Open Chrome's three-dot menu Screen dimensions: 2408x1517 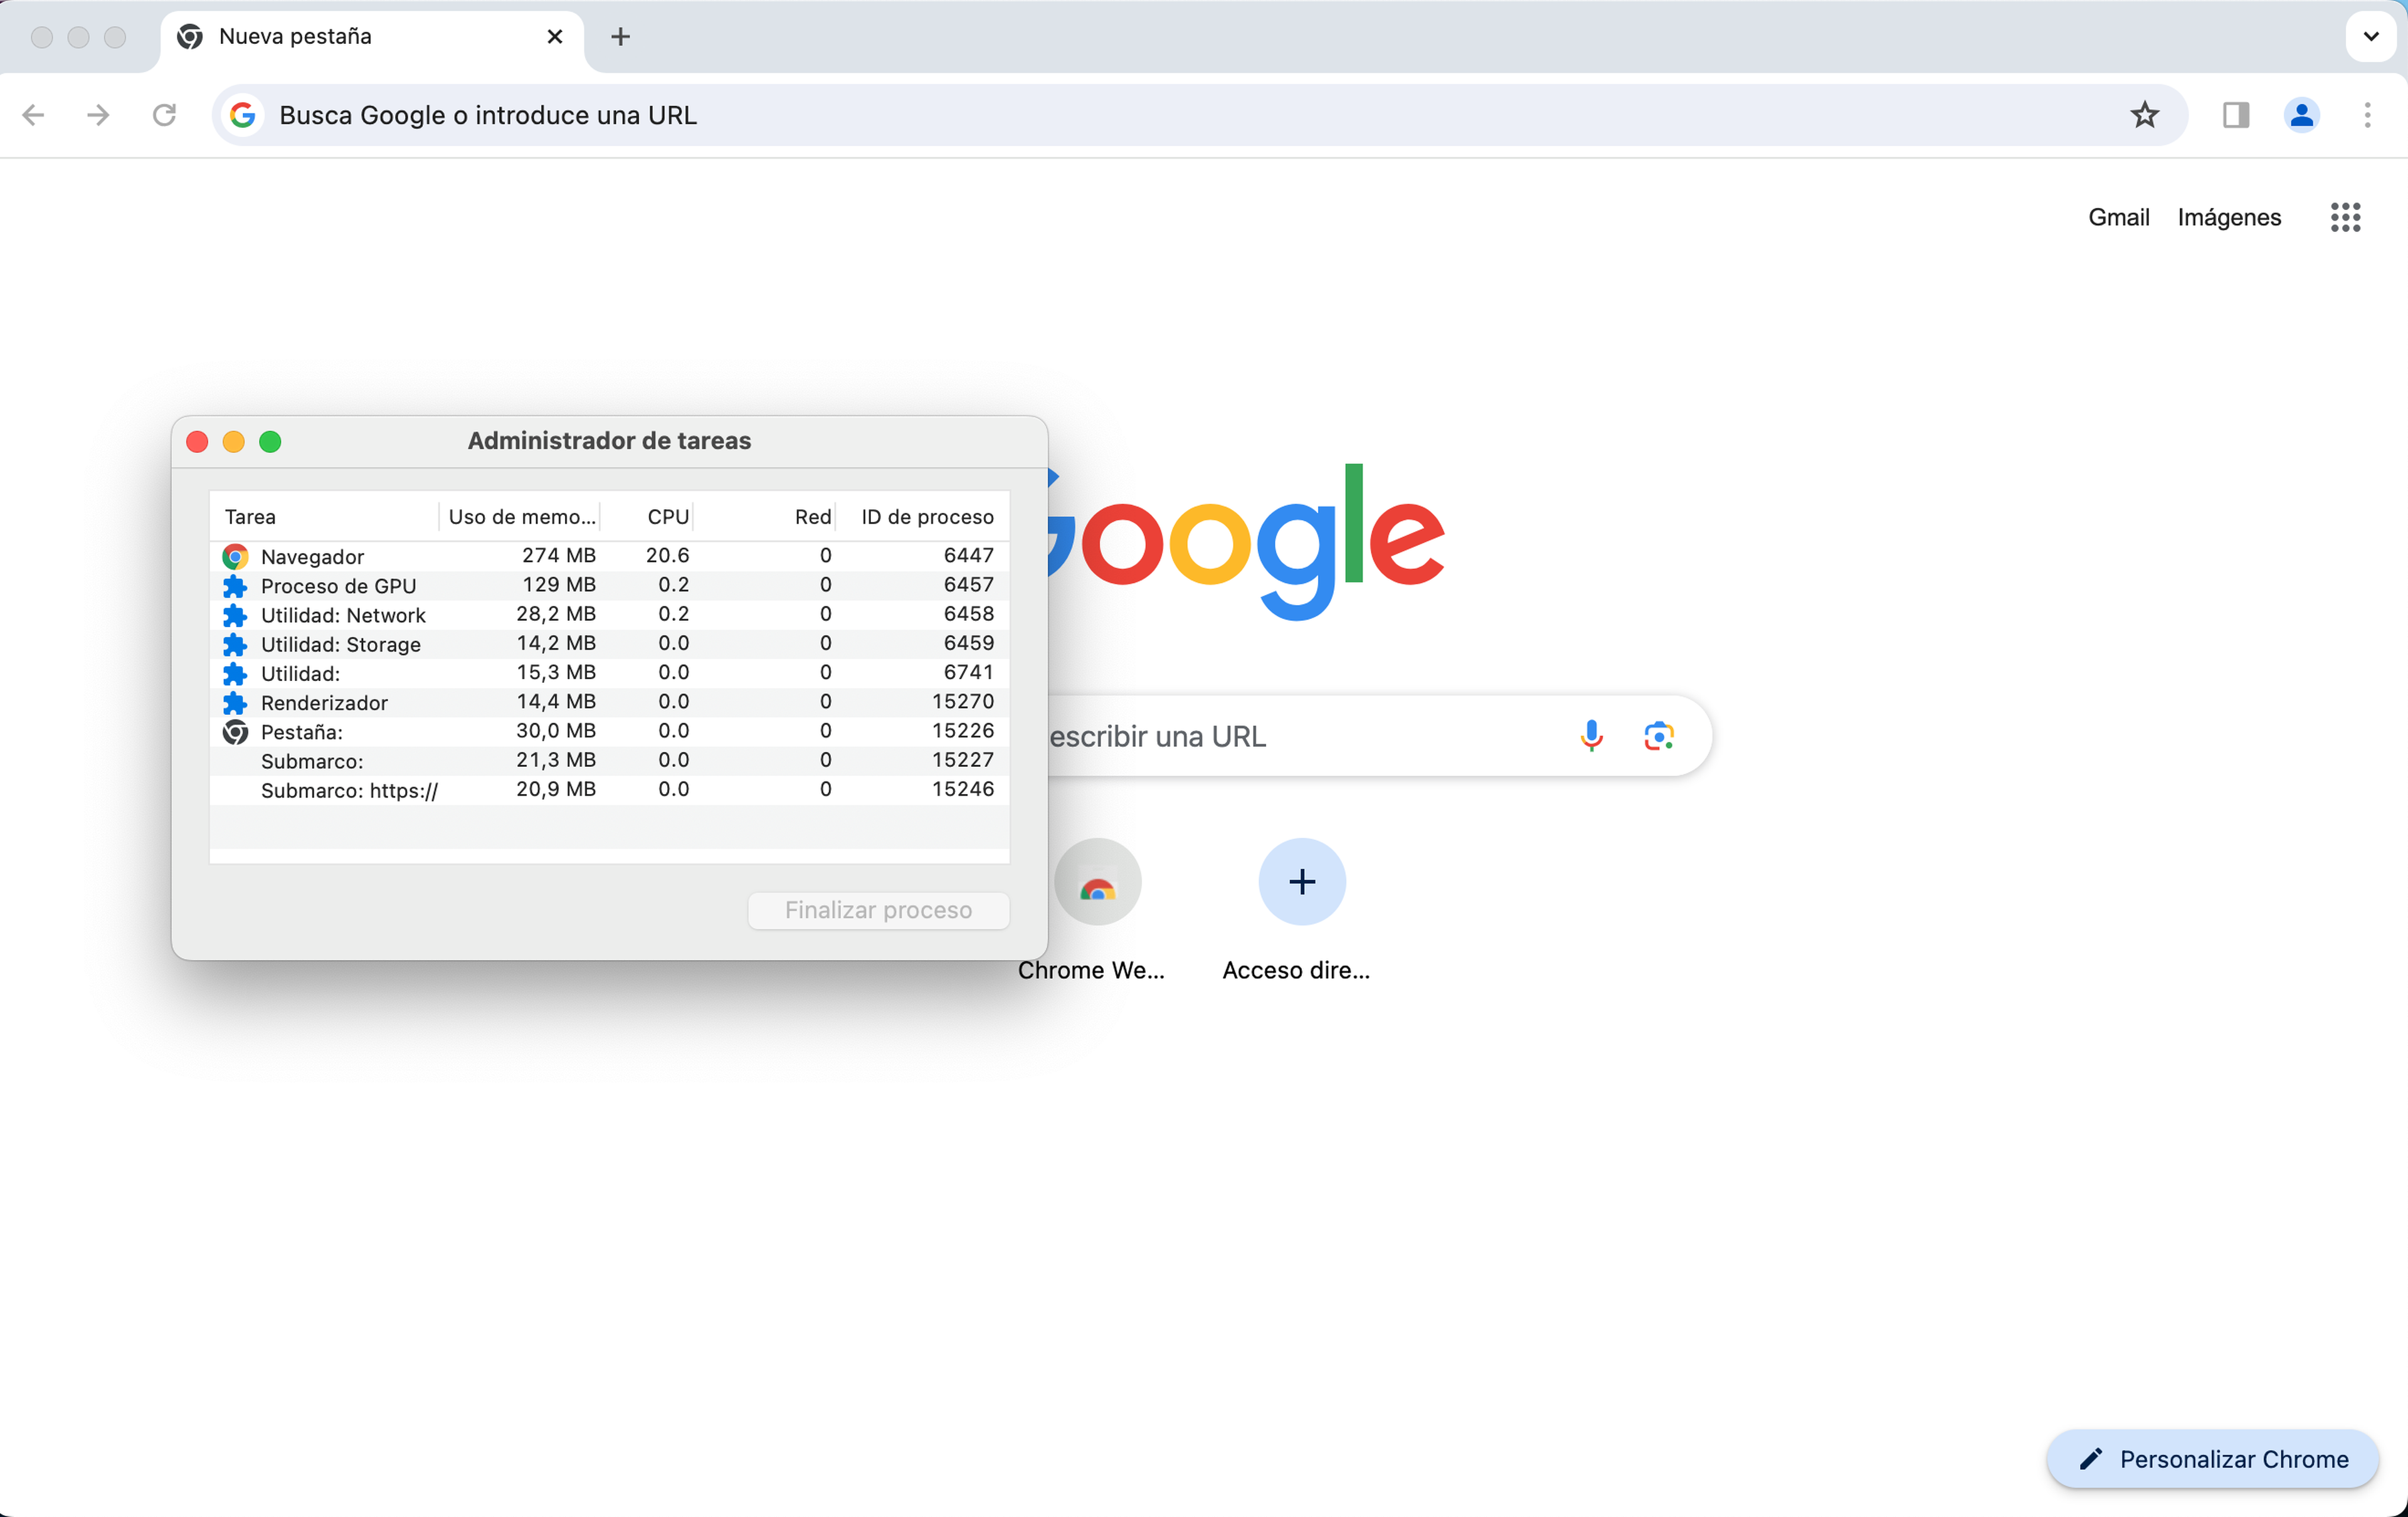2367,115
